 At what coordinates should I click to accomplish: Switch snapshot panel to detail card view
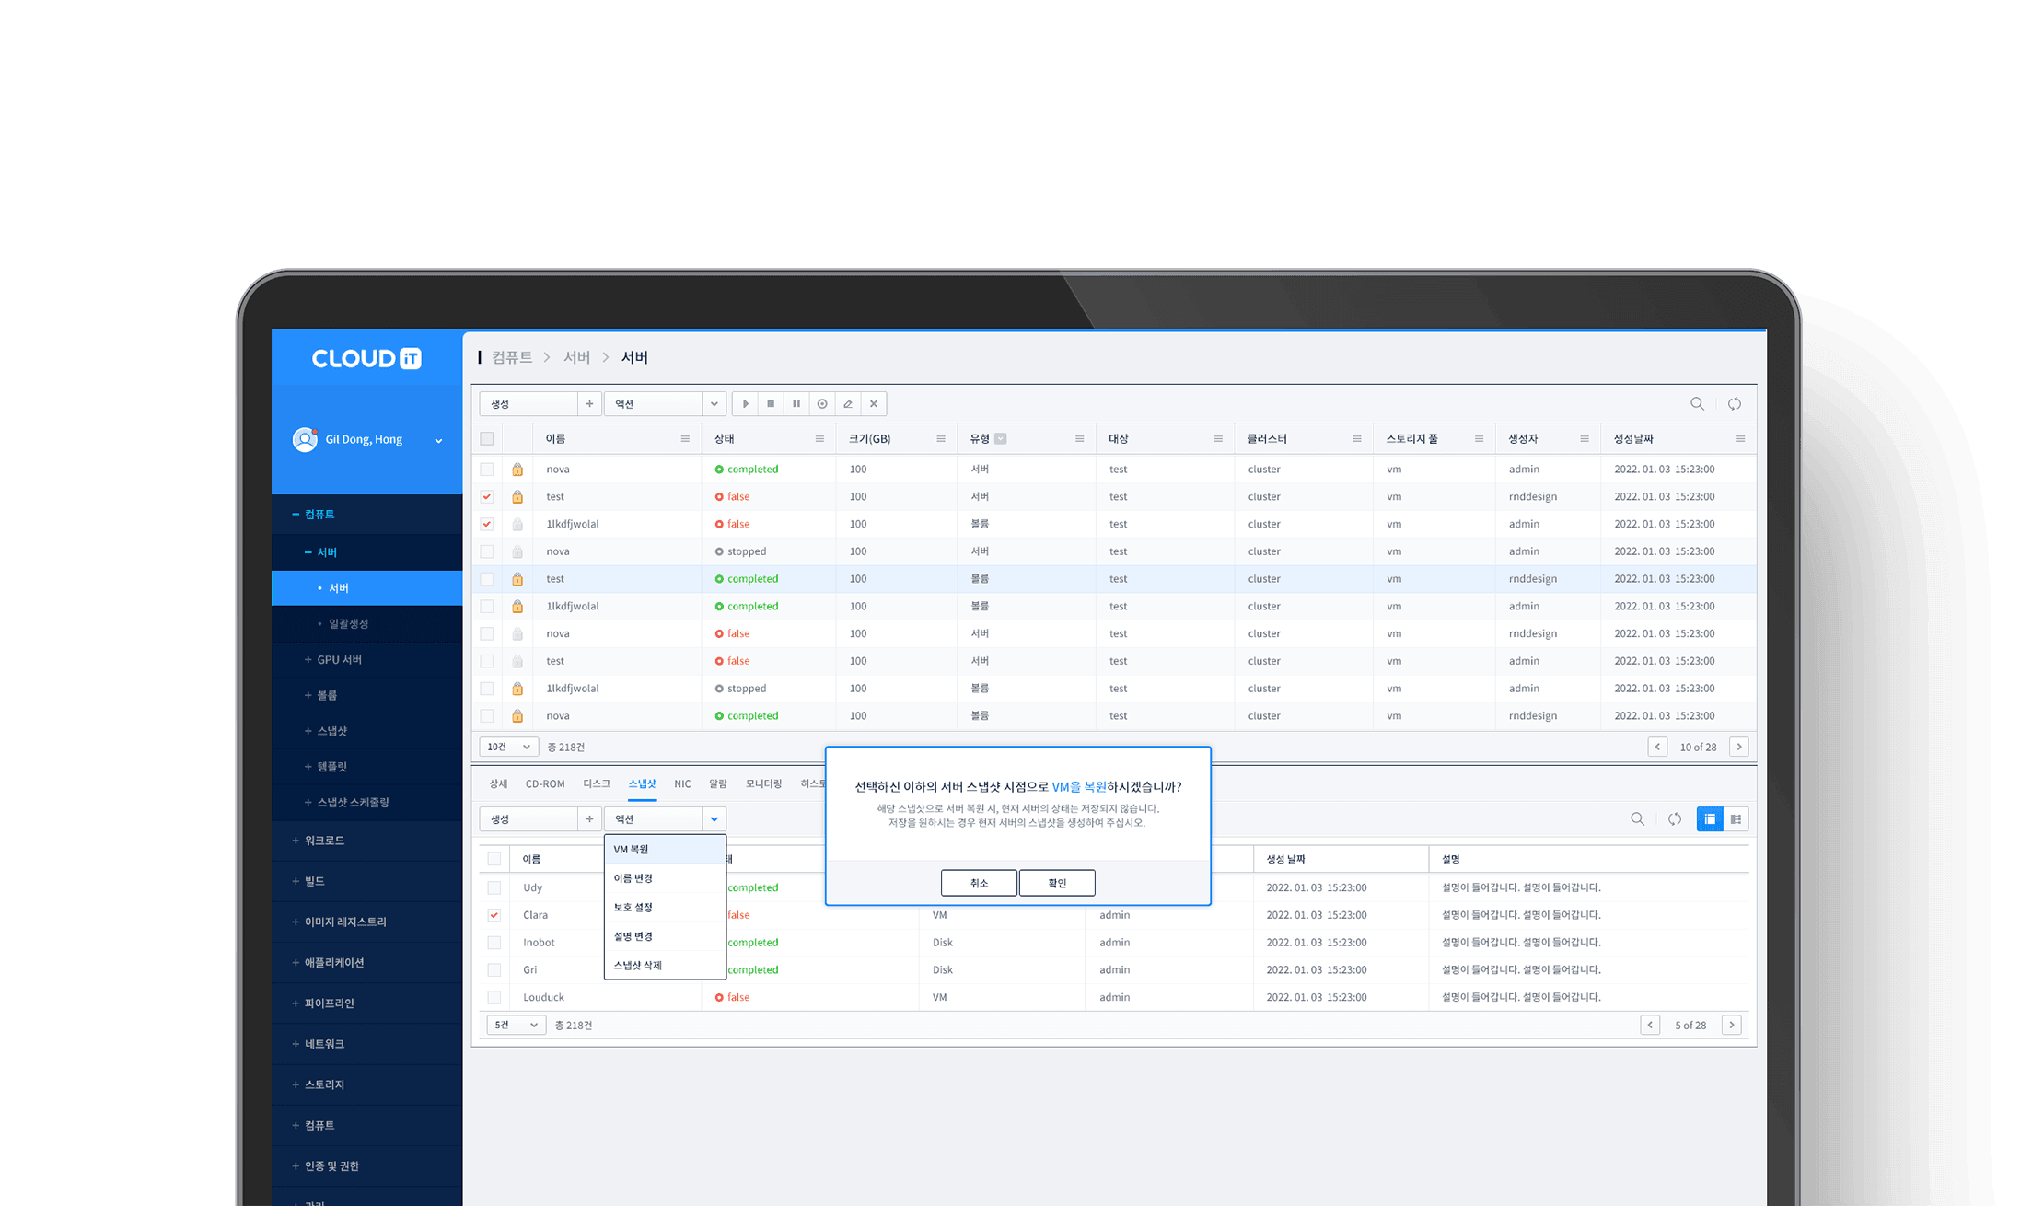[1736, 818]
